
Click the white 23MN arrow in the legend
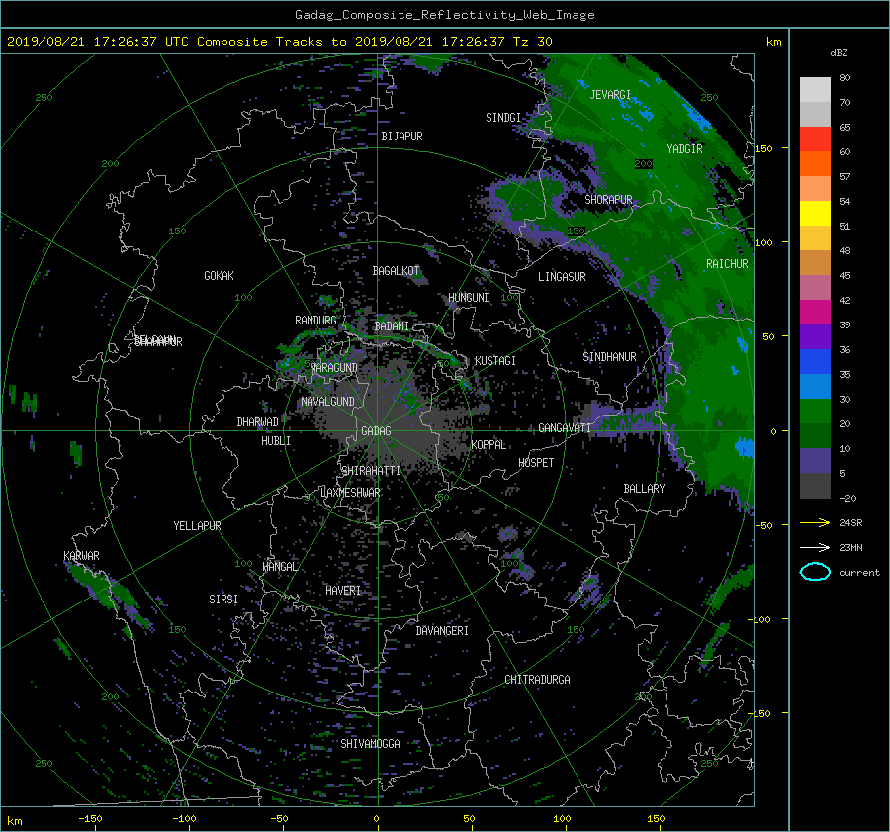(815, 547)
